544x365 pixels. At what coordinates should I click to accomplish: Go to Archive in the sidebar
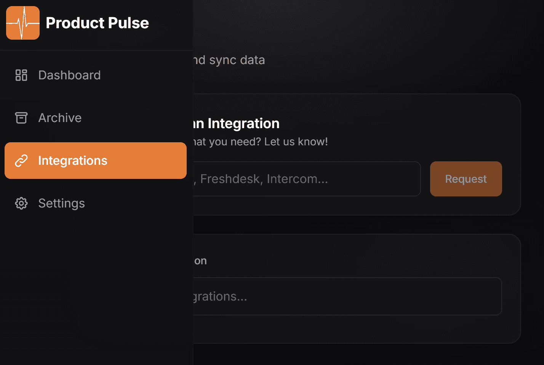(60, 118)
